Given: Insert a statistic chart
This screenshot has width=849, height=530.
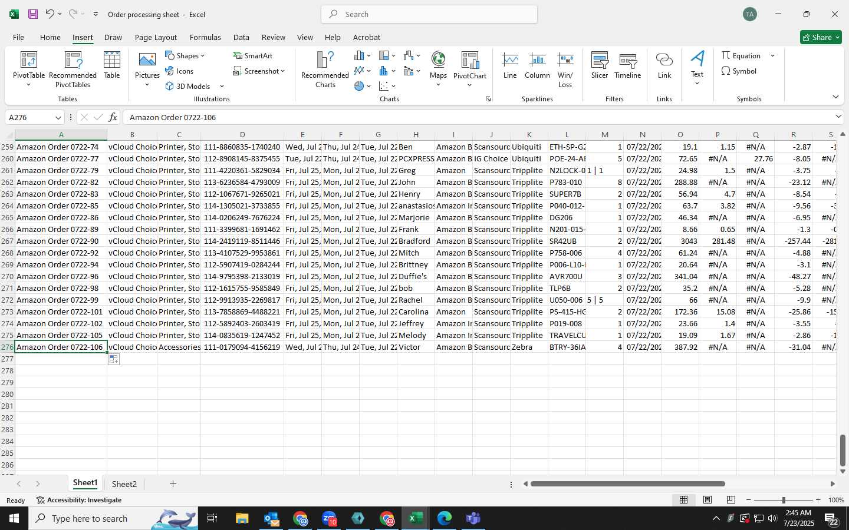Looking at the screenshot, I should (387, 71).
